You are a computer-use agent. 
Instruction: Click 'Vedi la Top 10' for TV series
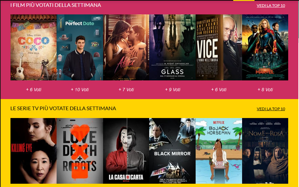click(x=271, y=109)
